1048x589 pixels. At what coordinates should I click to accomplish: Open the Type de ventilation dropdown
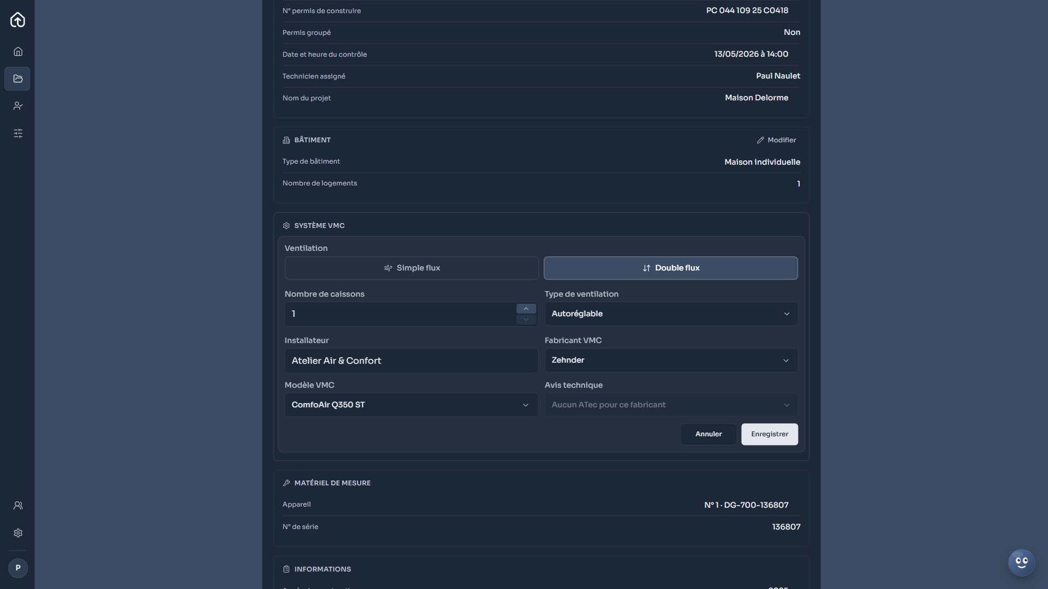671,314
